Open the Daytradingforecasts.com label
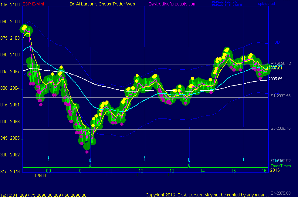This screenshot has width=298, height=197. 172,4
